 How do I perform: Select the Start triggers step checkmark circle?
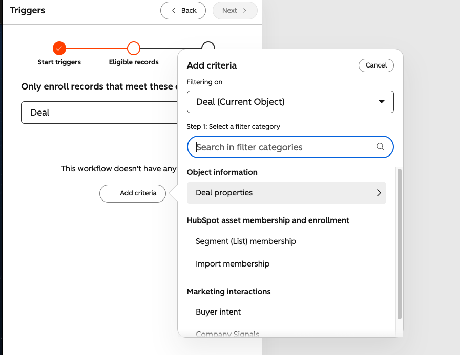pyautogui.click(x=59, y=48)
